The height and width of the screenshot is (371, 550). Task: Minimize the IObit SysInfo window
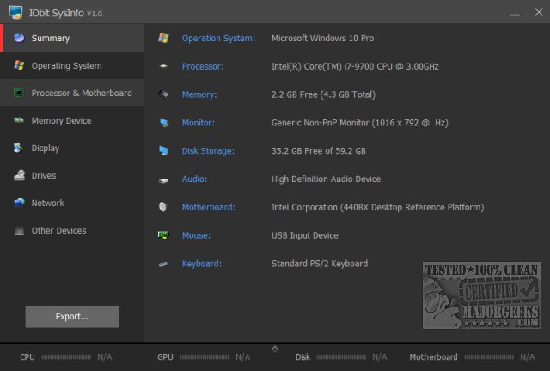pos(513,14)
